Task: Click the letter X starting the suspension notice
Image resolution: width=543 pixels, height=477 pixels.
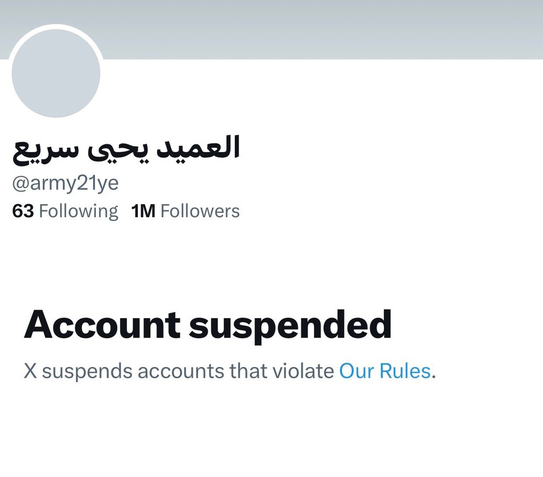Action: click(30, 370)
